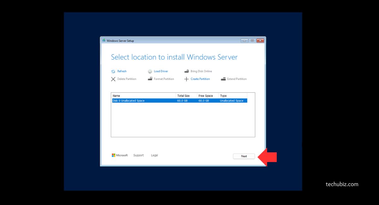Maximize the Windows Server Setup window

tap(252, 41)
